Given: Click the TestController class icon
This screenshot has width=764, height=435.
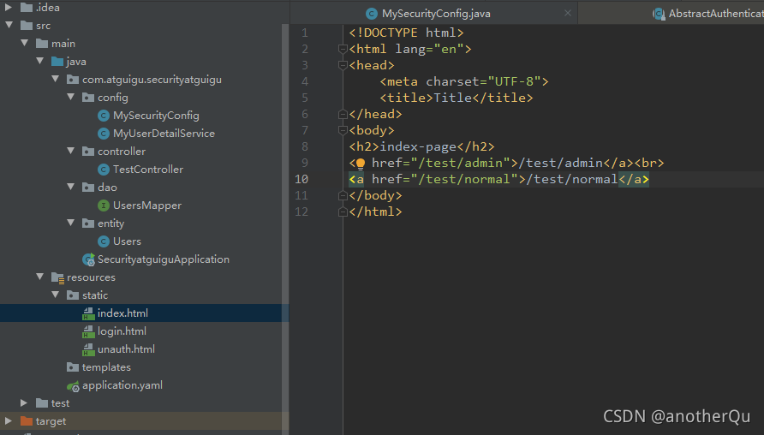Looking at the screenshot, I should click(x=104, y=170).
